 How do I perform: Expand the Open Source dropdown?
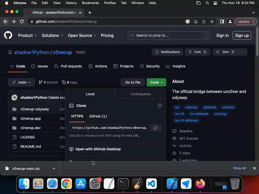82,35
